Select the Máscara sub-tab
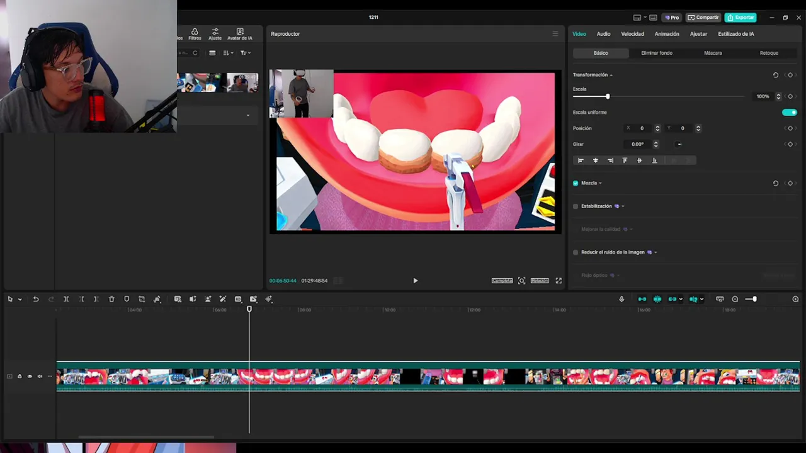This screenshot has width=806, height=453. coord(713,53)
